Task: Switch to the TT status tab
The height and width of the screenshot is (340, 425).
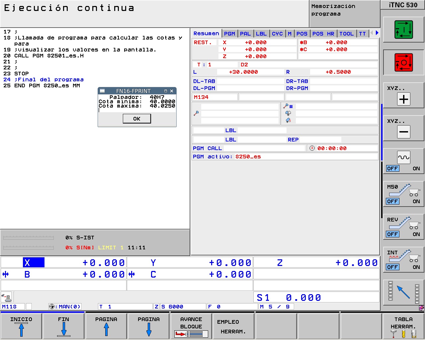Action: tap(362, 34)
